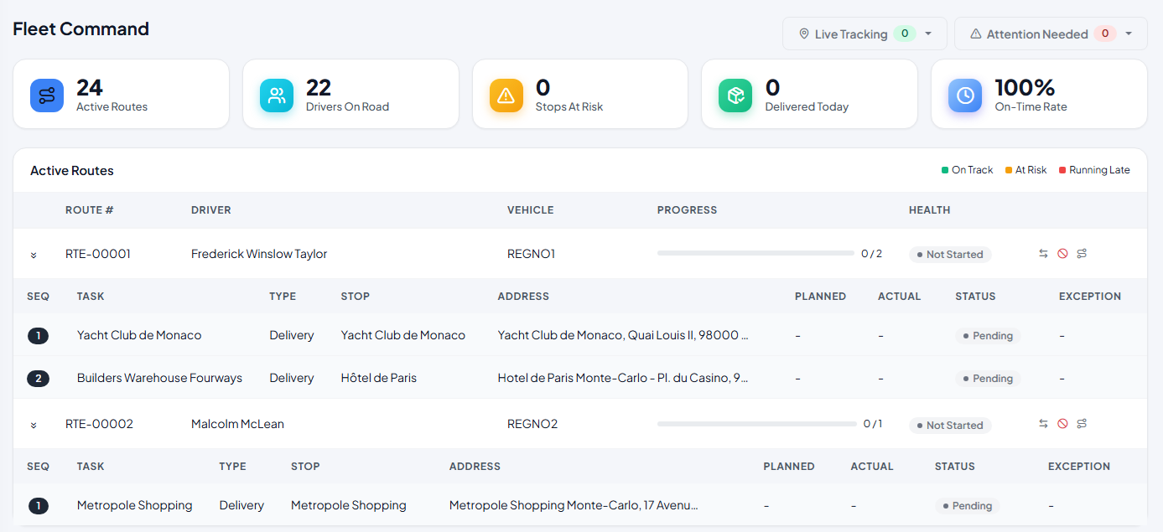Image resolution: width=1163 pixels, height=532 pixels.
Task: Click the Live Tracking dropdown caret
Action: [x=928, y=34]
